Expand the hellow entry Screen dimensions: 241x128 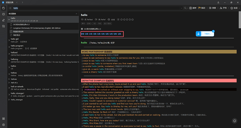tap(9, 74)
